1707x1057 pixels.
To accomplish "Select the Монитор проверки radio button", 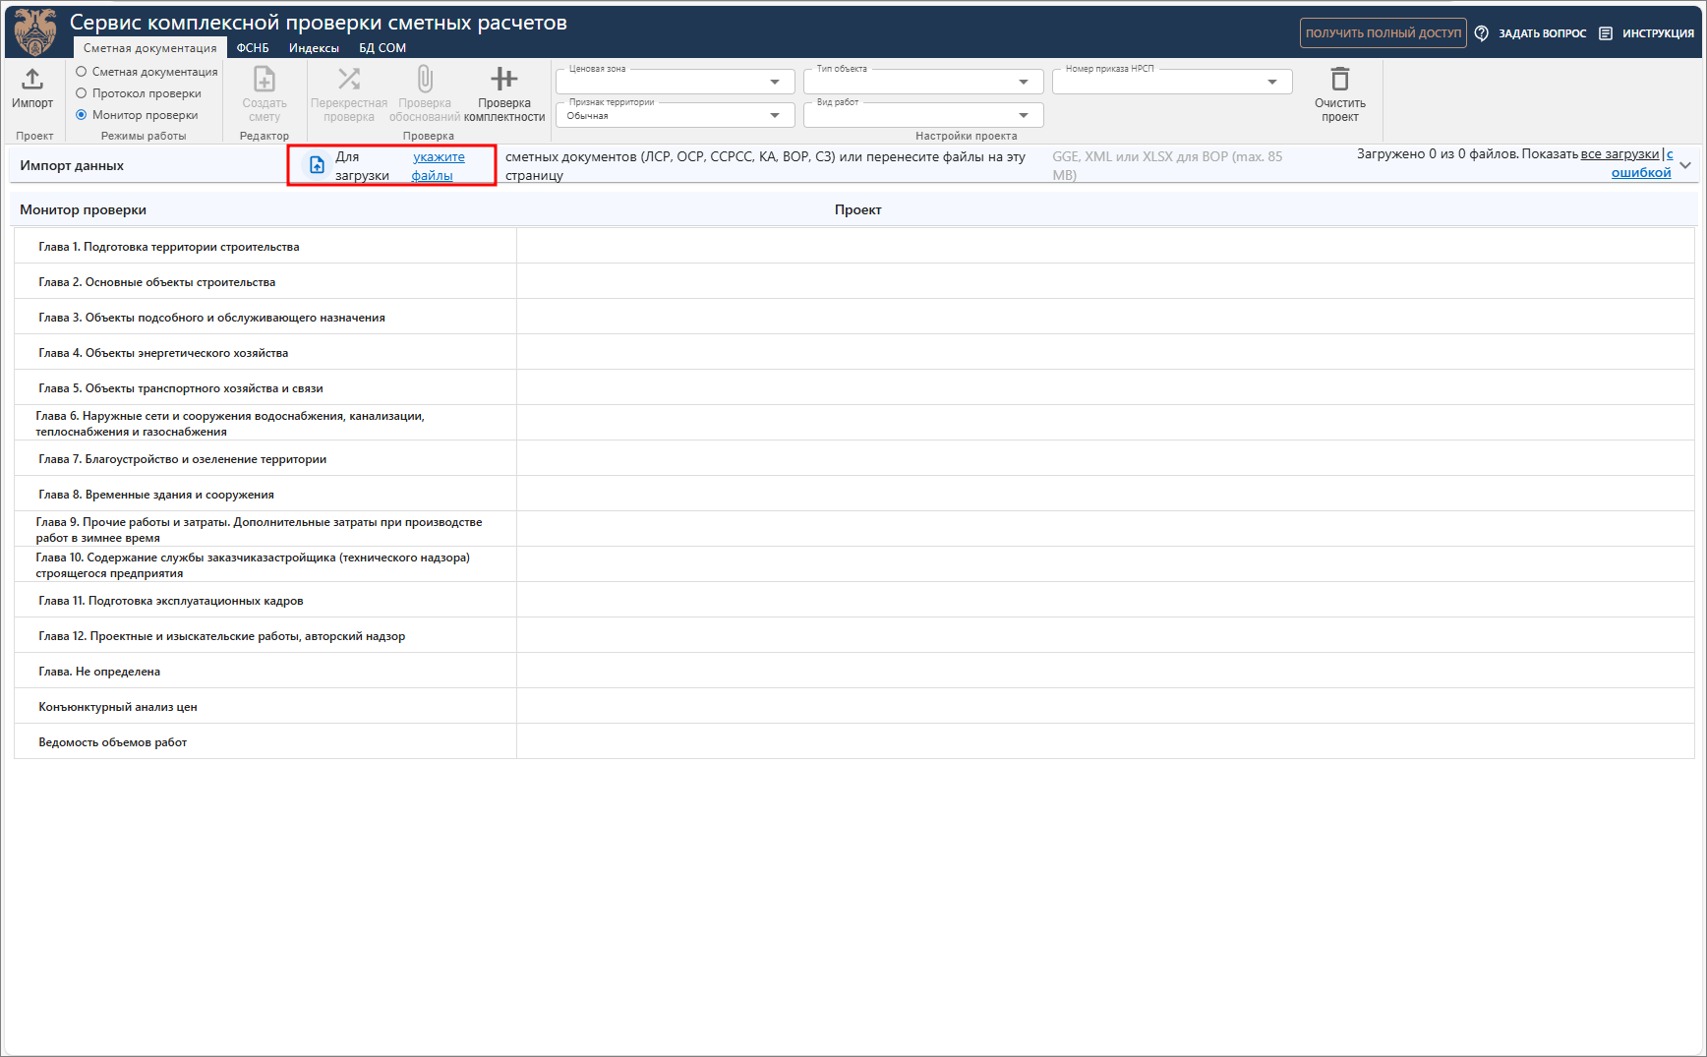I will click(82, 115).
